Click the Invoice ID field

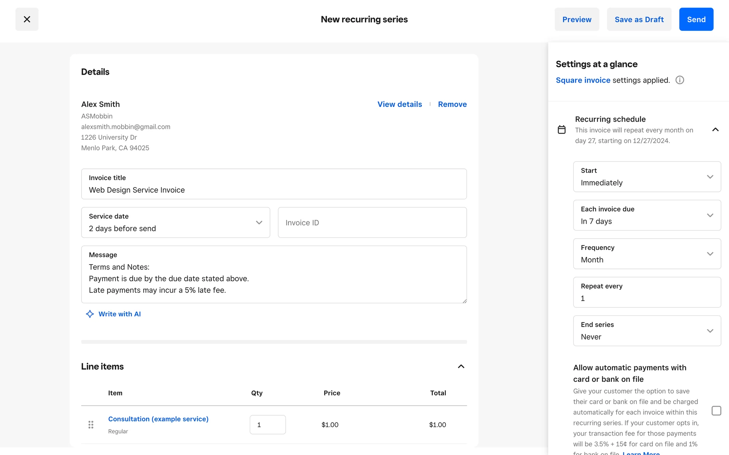(x=372, y=223)
